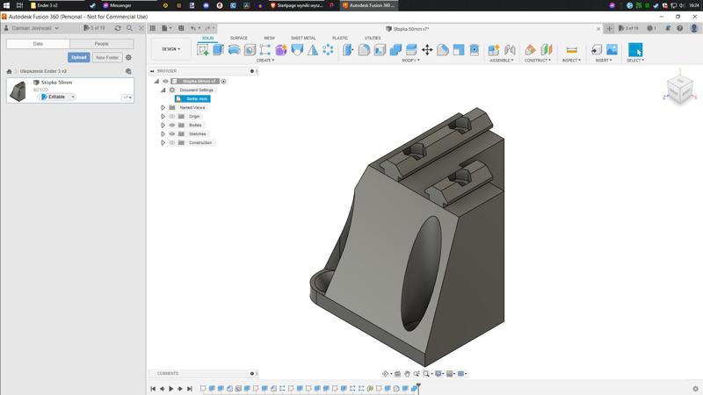Select the New Component tool
The width and height of the screenshot is (703, 395).
point(494,50)
